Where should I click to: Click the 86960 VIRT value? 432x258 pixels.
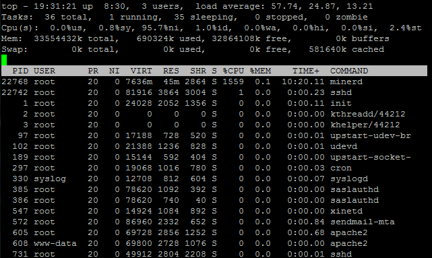pyautogui.click(x=139, y=222)
